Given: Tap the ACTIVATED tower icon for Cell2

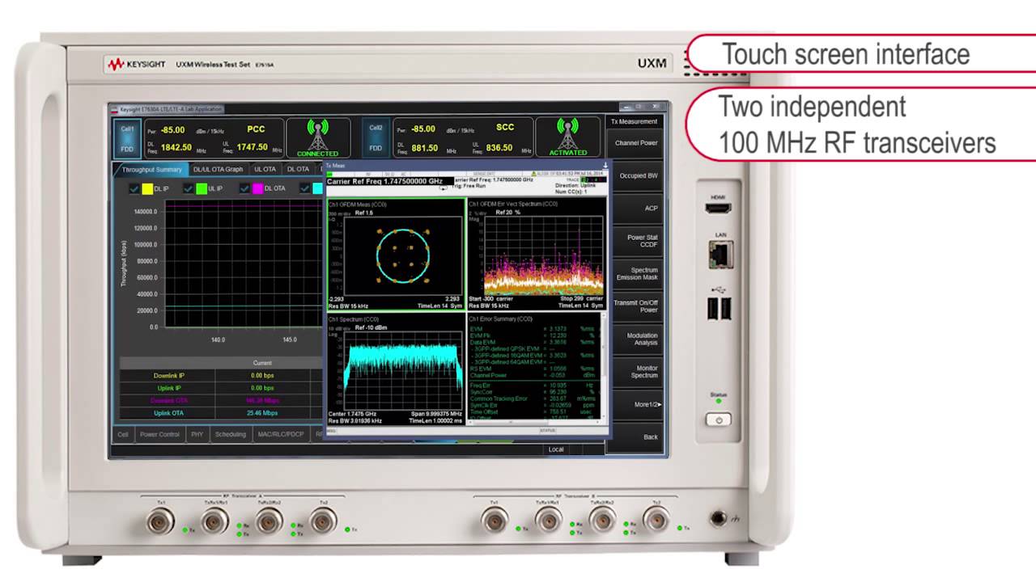Looking at the screenshot, I should [x=567, y=137].
